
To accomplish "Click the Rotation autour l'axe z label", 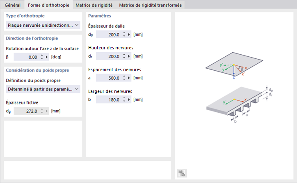I will tap(42, 49).
